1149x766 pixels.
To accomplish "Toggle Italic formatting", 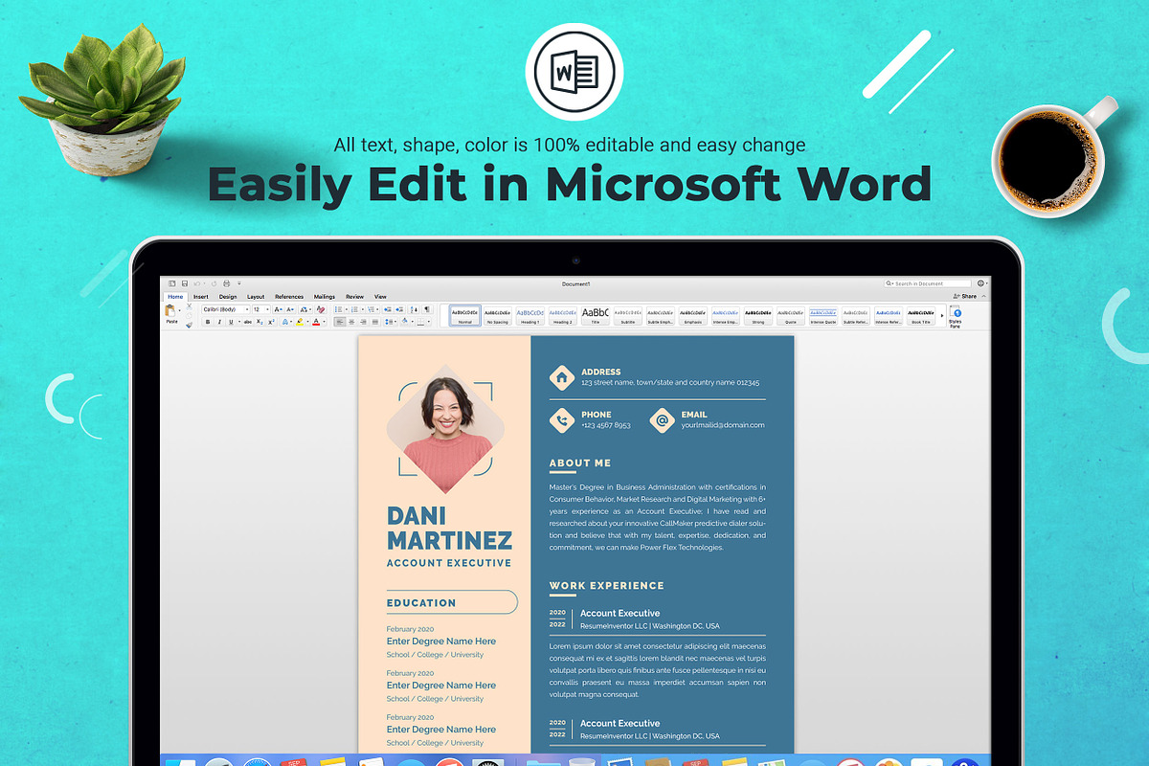I will coord(219,322).
